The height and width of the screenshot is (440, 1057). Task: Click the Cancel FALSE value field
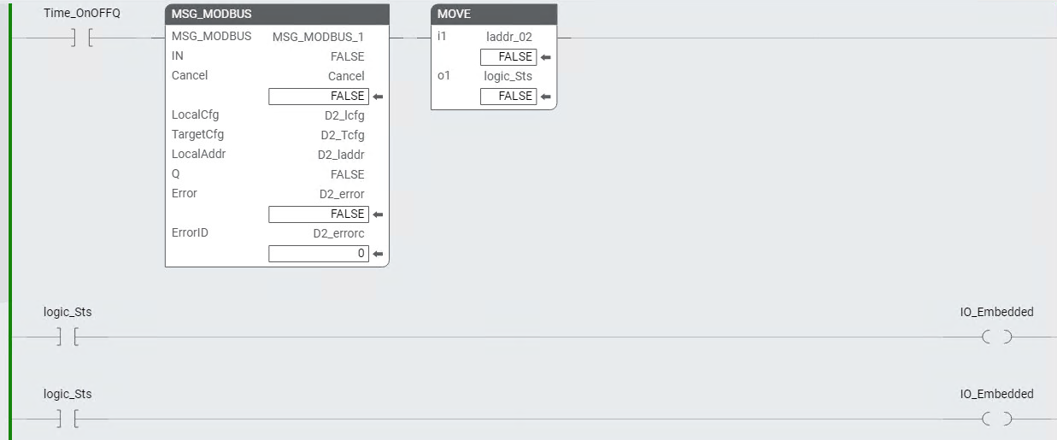[x=319, y=97]
